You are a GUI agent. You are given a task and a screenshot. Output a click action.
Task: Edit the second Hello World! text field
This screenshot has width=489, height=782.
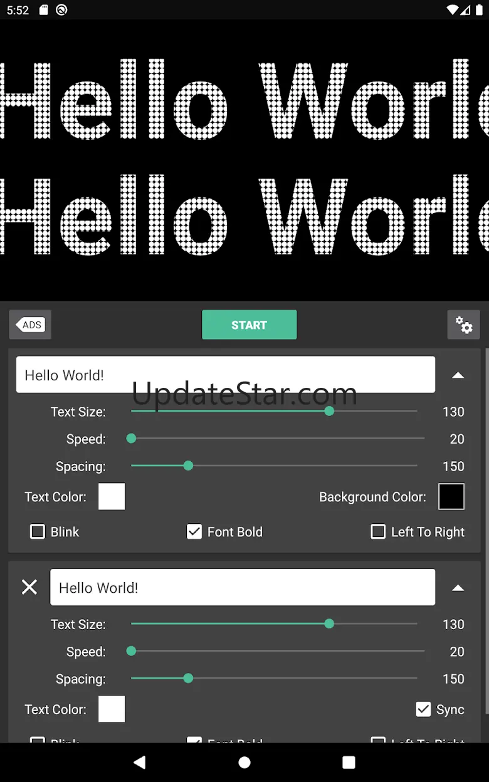click(243, 587)
